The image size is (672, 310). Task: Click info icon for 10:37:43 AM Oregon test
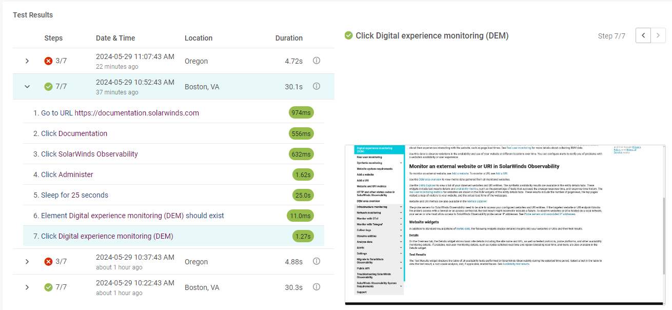click(317, 261)
